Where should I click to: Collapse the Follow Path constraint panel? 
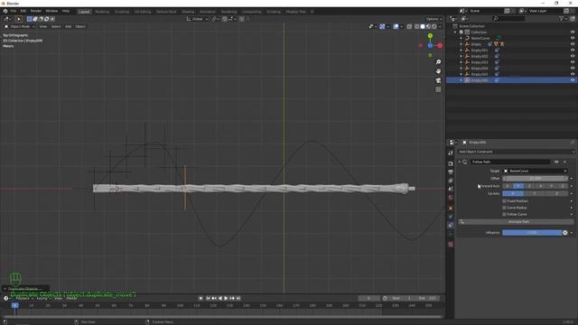pyautogui.click(x=460, y=162)
